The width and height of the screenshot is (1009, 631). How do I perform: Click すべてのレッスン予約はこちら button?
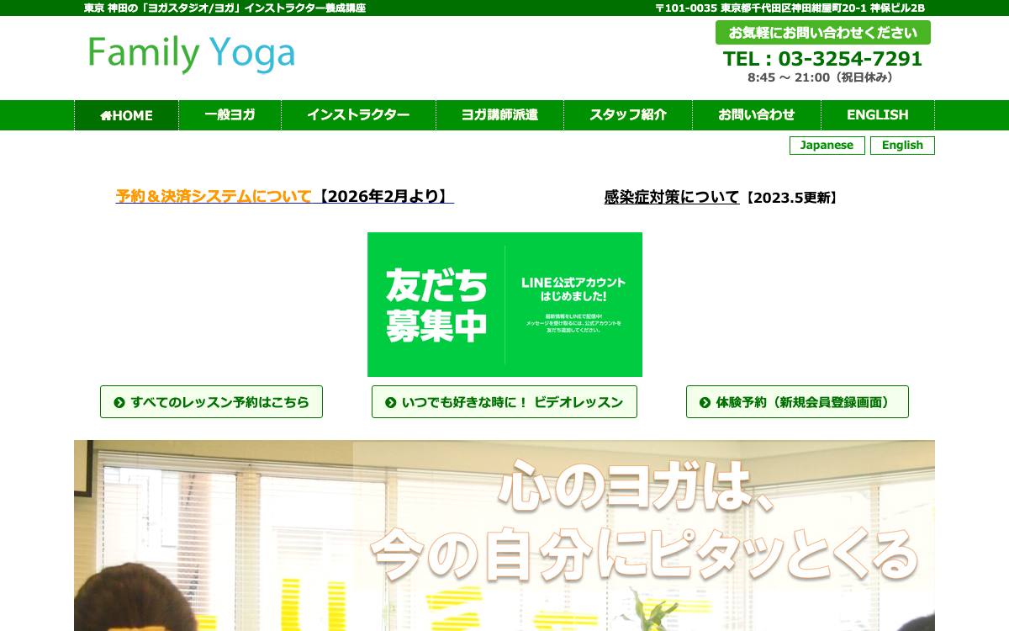click(x=211, y=402)
